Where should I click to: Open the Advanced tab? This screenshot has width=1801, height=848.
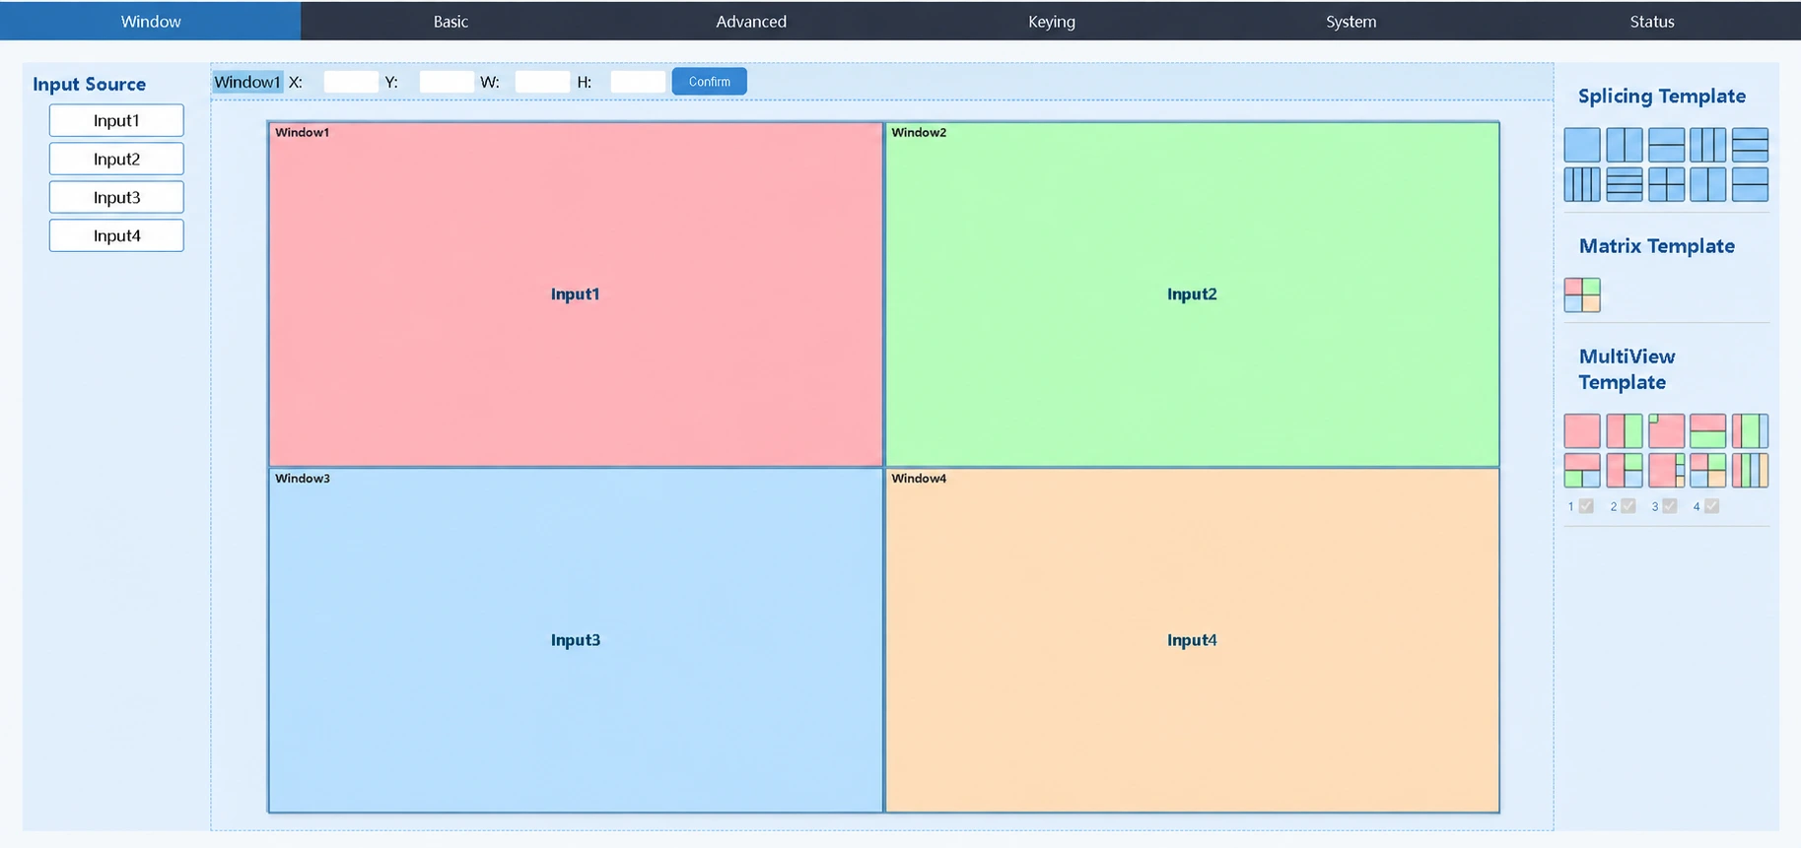click(751, 21)
